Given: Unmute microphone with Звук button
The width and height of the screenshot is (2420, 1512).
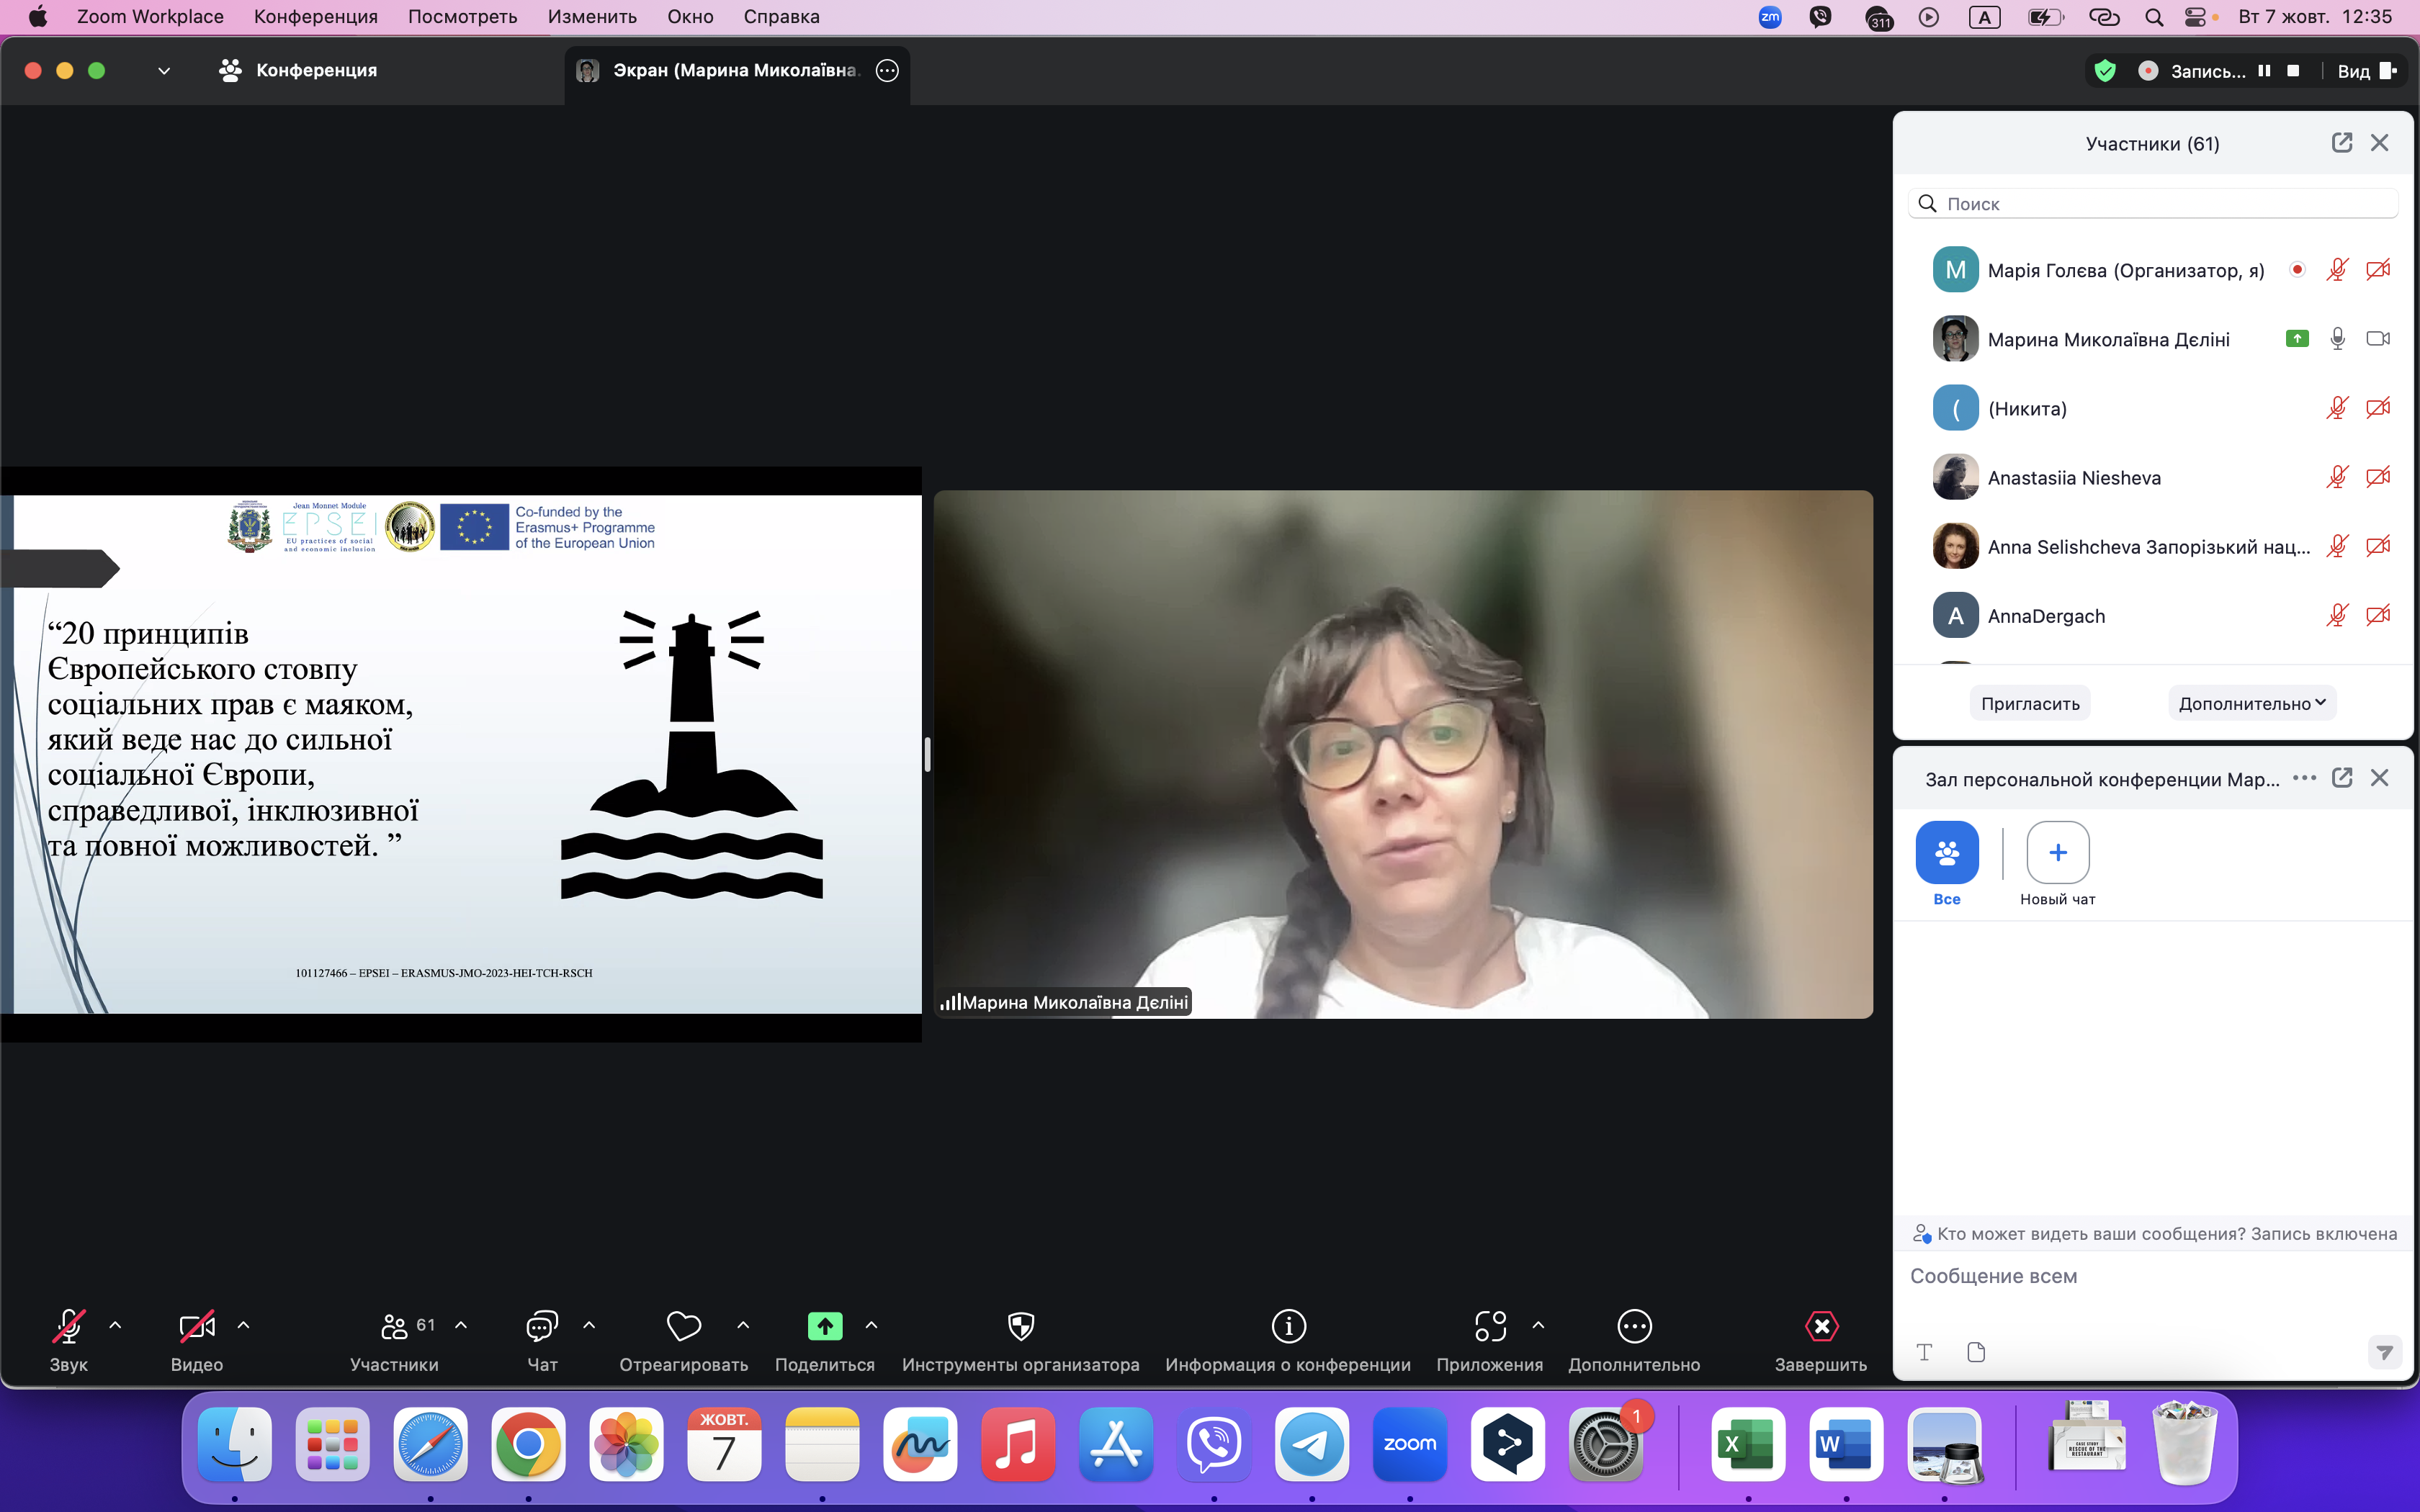Looking at the screenshot, I should (x=68, y=1326).
